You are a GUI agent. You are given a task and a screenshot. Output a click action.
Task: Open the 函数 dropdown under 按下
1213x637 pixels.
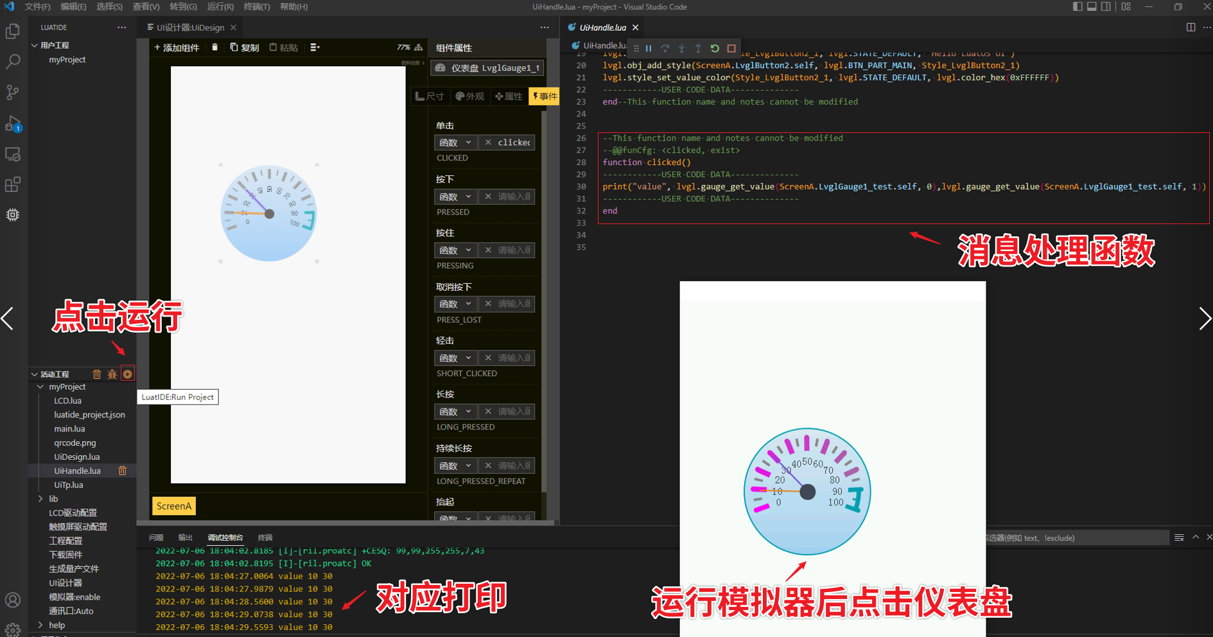click(x=455, y=196)
